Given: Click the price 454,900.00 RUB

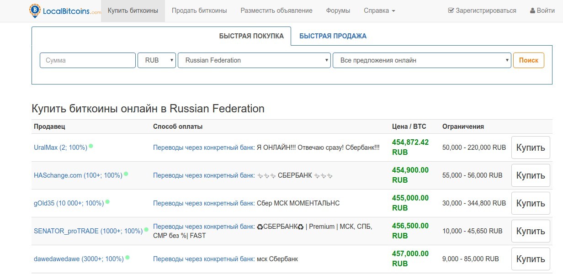Looking at the screenshot, I should pyautogui.click(x=410, y=175).
